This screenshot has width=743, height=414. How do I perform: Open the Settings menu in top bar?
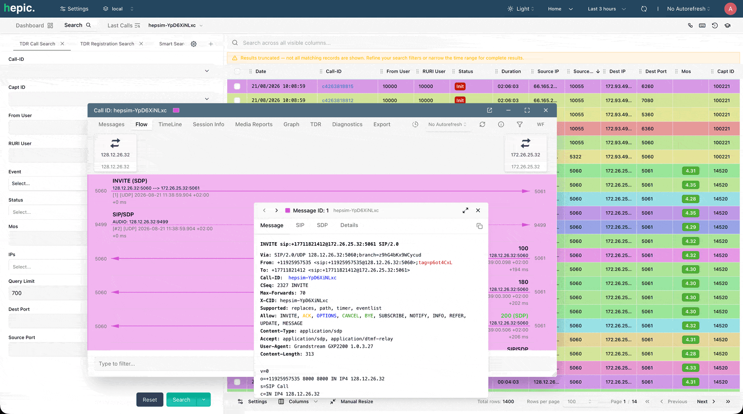[x=74, y=9]
